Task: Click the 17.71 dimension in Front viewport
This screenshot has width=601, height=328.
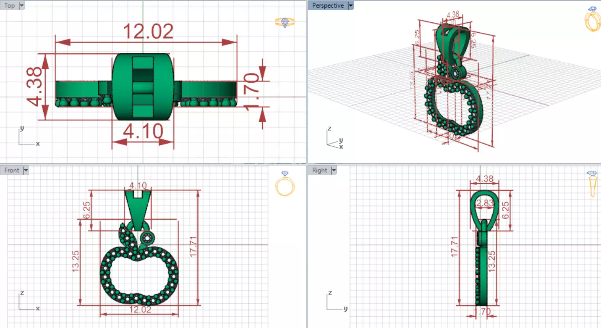Action: point(193,247)
